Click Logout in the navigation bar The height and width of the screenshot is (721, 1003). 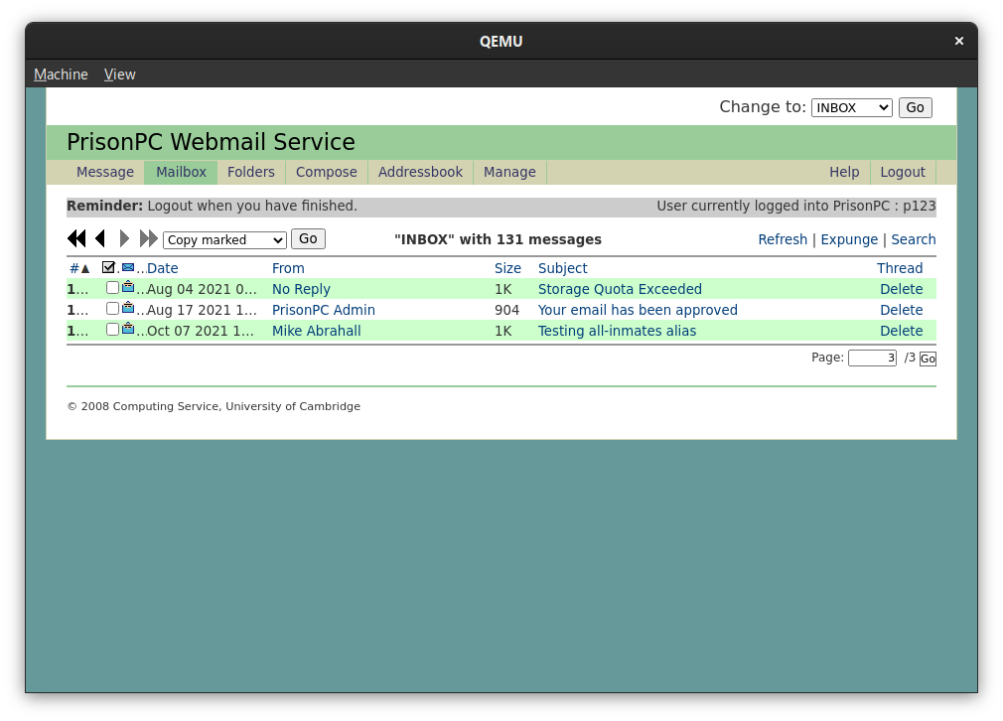point(903,172)
